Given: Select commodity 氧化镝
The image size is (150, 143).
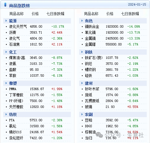Looking at the screenshot, I should click(90, 32).
